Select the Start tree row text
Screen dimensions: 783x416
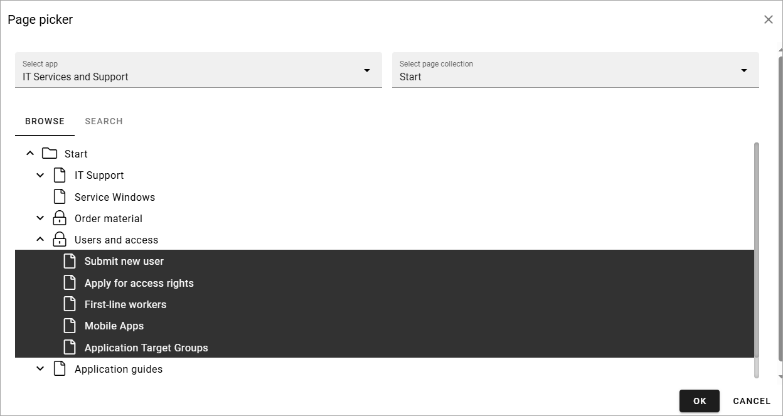(x=76, y=154)
